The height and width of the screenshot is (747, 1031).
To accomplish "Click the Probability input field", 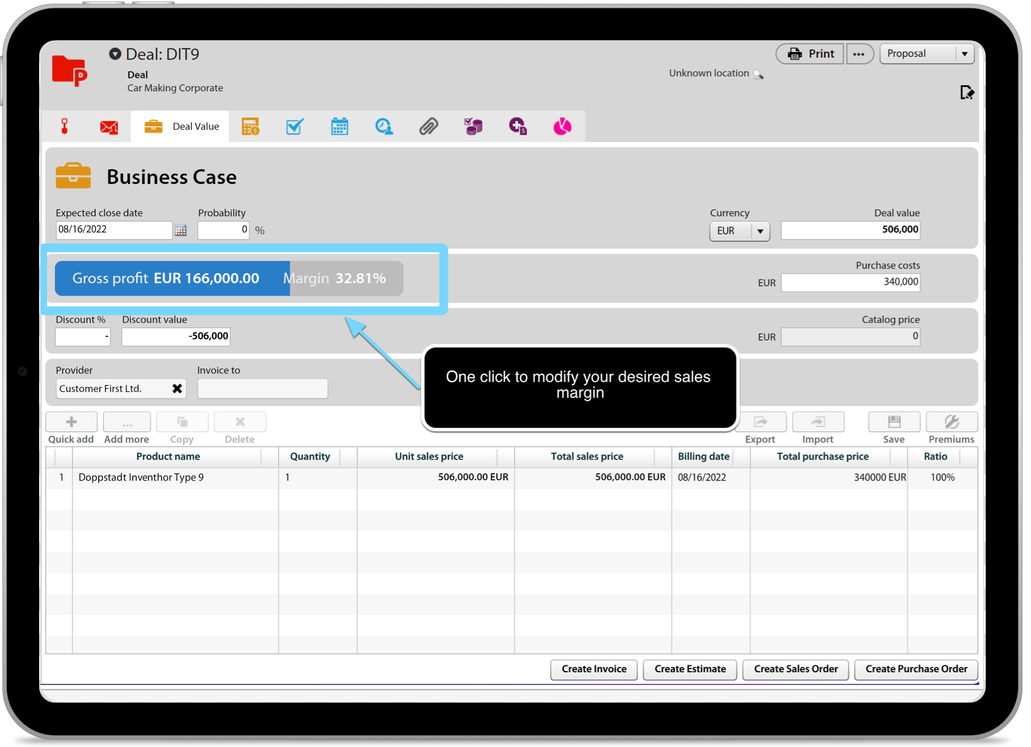I will [x=223, y=230].
